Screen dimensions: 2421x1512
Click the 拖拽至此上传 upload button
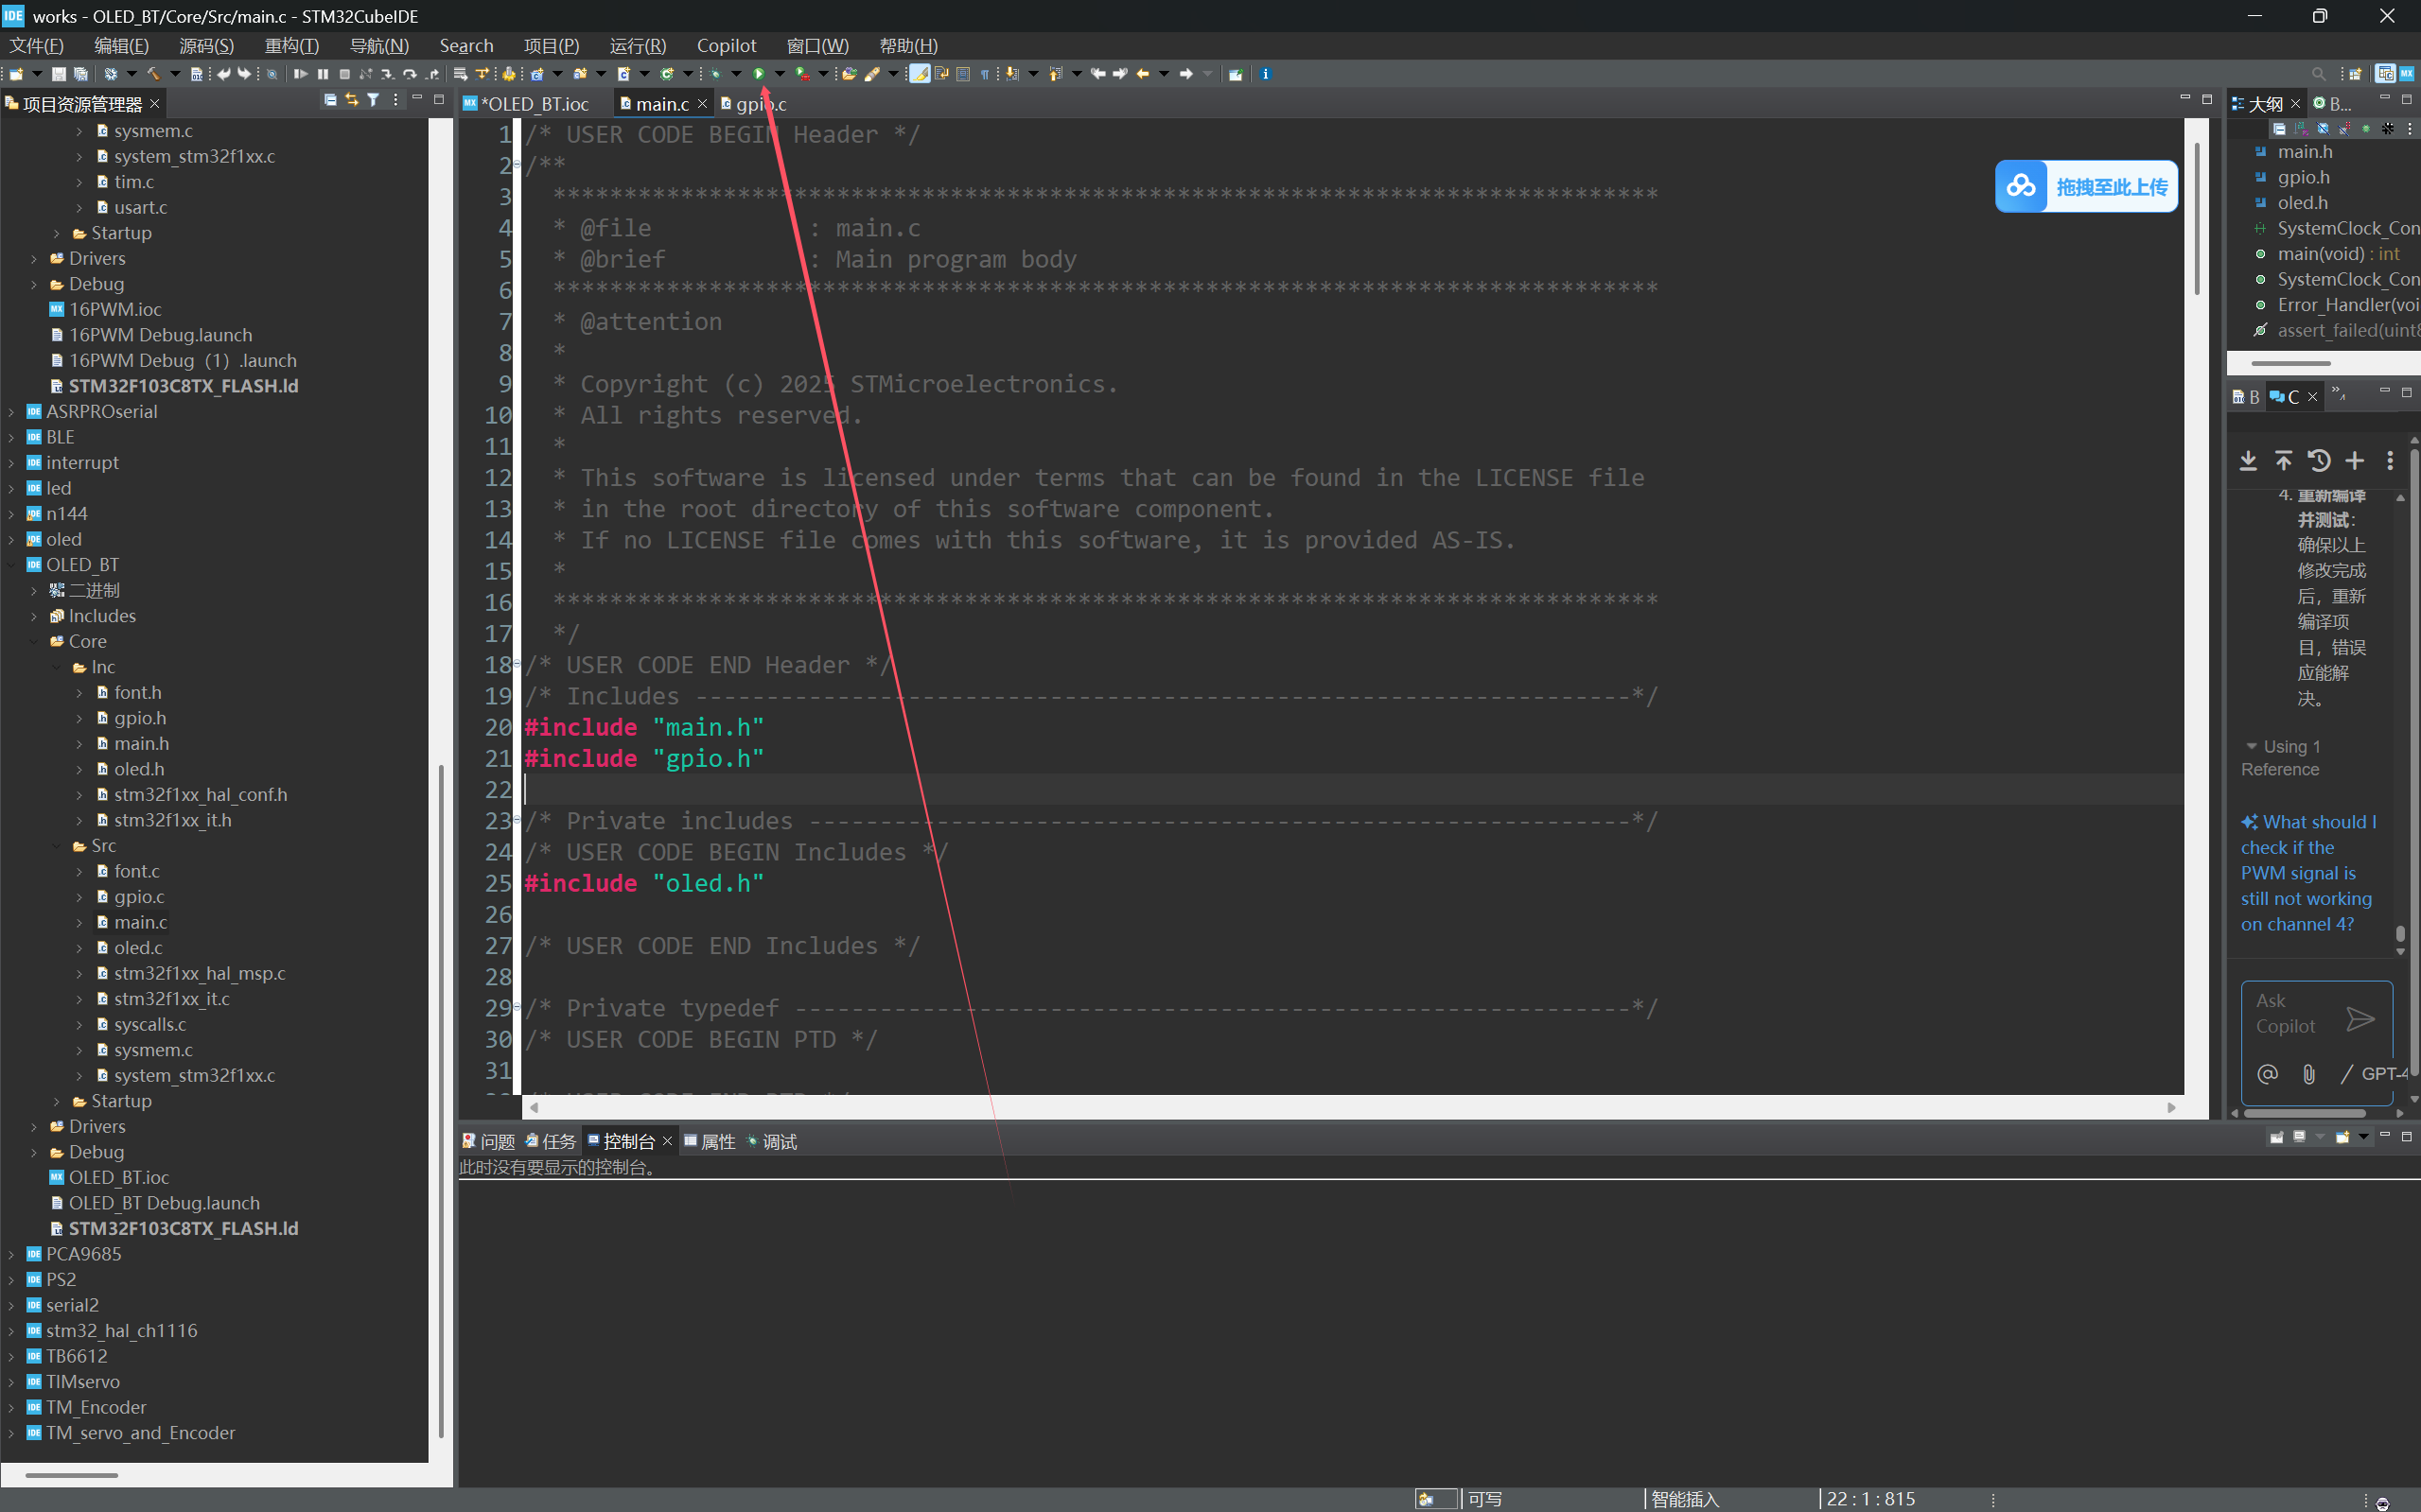coord(2086,187)
